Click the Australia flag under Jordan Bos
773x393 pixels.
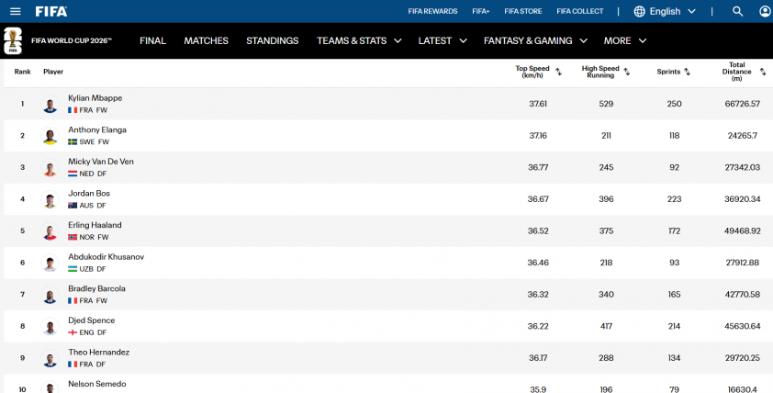click(73, 206)
